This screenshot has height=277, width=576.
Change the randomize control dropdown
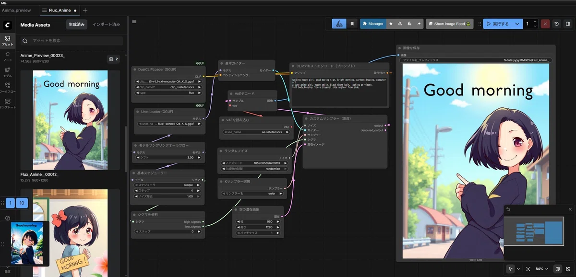coord(254,169)
